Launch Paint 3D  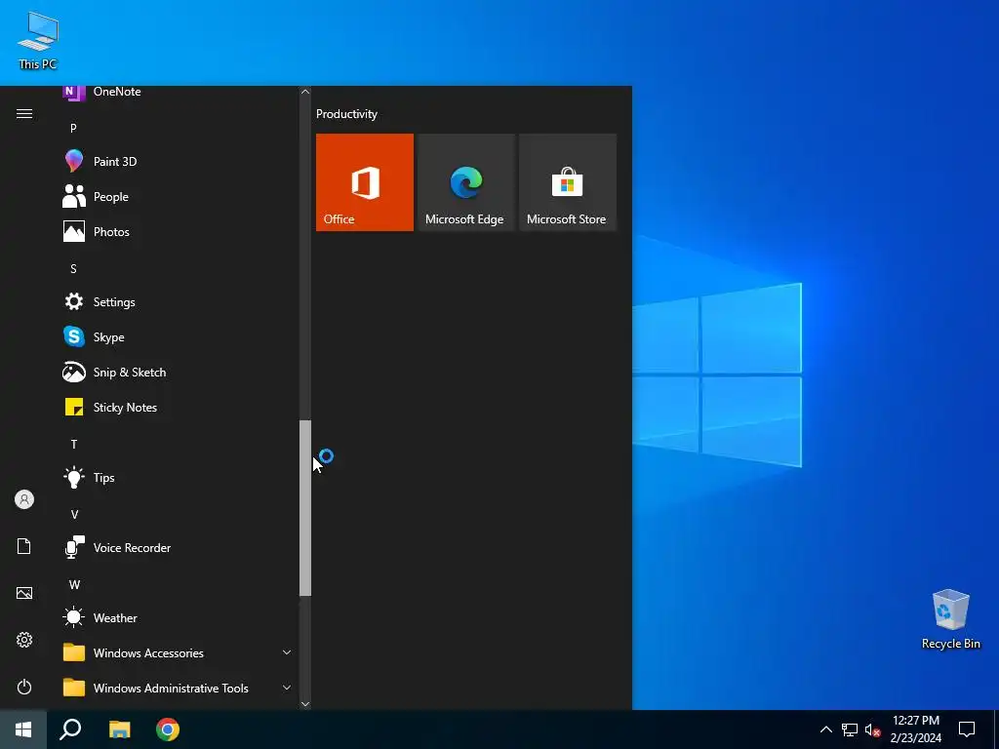pos(178,161)
